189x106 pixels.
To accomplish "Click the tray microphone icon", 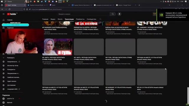I will tap(168, 1).
